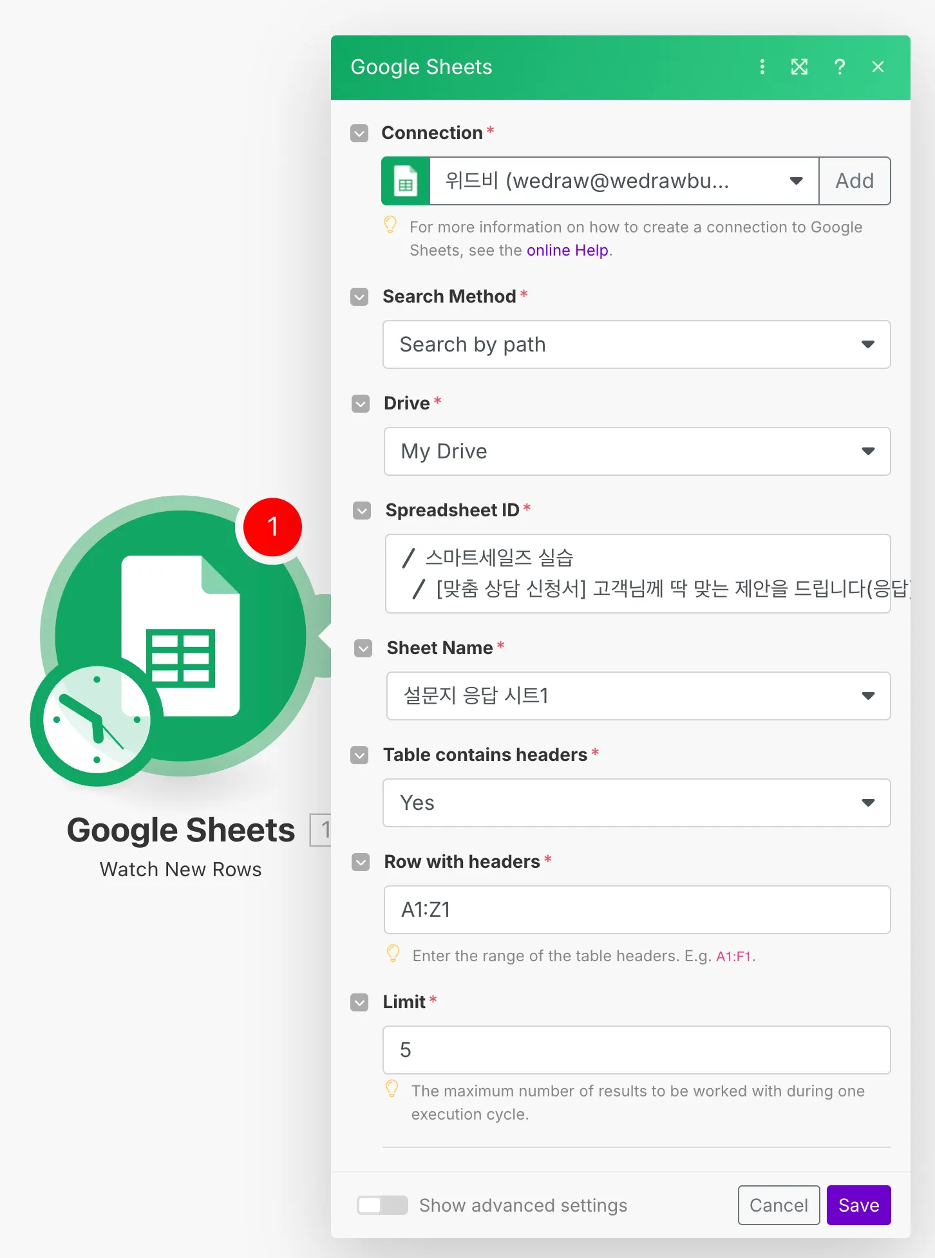This screenshot has width=935, height=1258.
Task: Open the Search by path dropdown
Action: (637, 344)
